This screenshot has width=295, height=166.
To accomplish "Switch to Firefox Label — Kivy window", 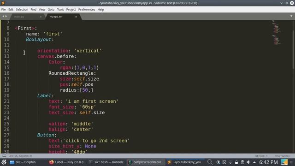I will tap(67, 162).
